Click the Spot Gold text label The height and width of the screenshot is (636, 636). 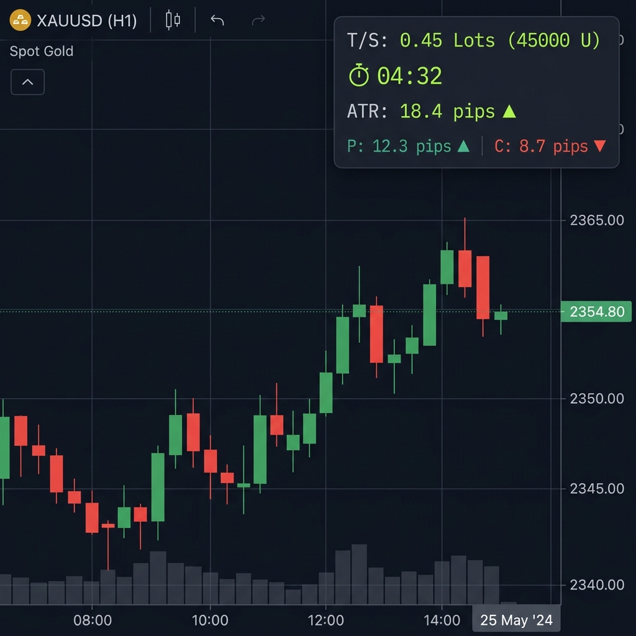coord(41,52)
